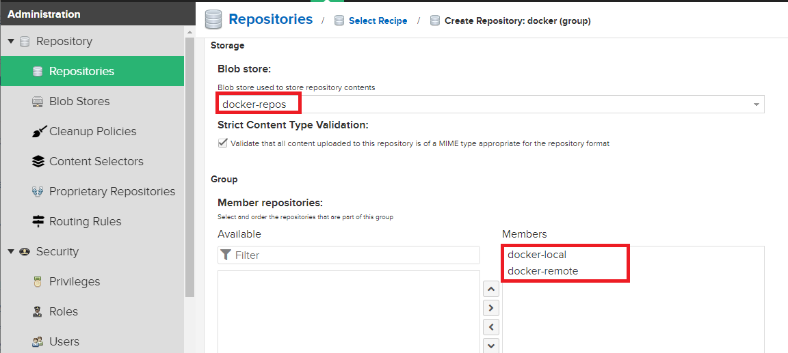Collapse the Repository tree section
The height and width of the screenshot is (353, 788).
click(11, 41)
